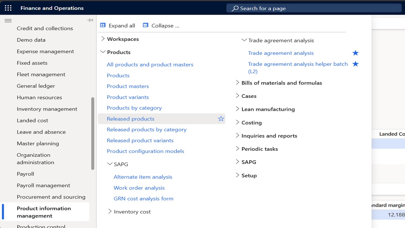
Task: Open Leave and absence module
Action: click(x=41, y=132)
